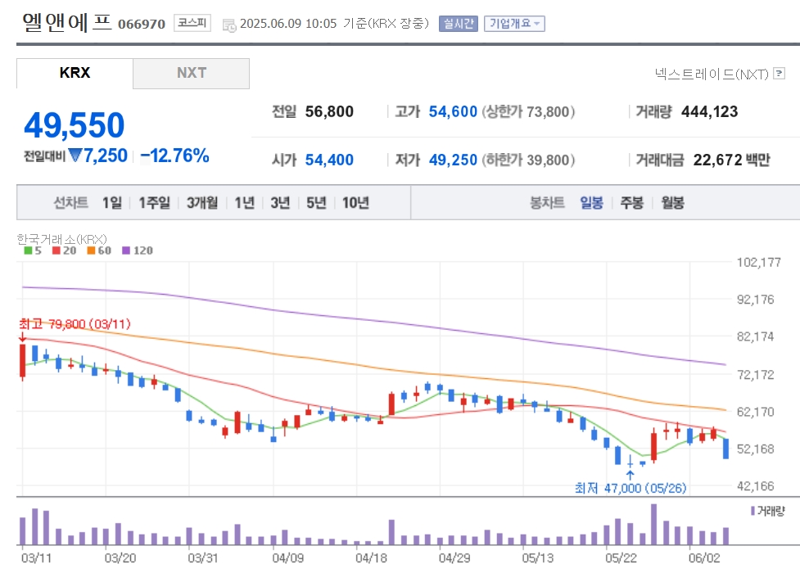
Task: Show the 1년 line chart
Action: click(244, 203)
